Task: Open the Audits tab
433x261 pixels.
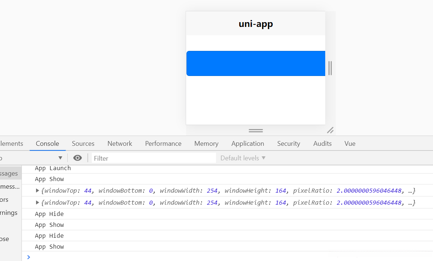Action: point(322,144)
